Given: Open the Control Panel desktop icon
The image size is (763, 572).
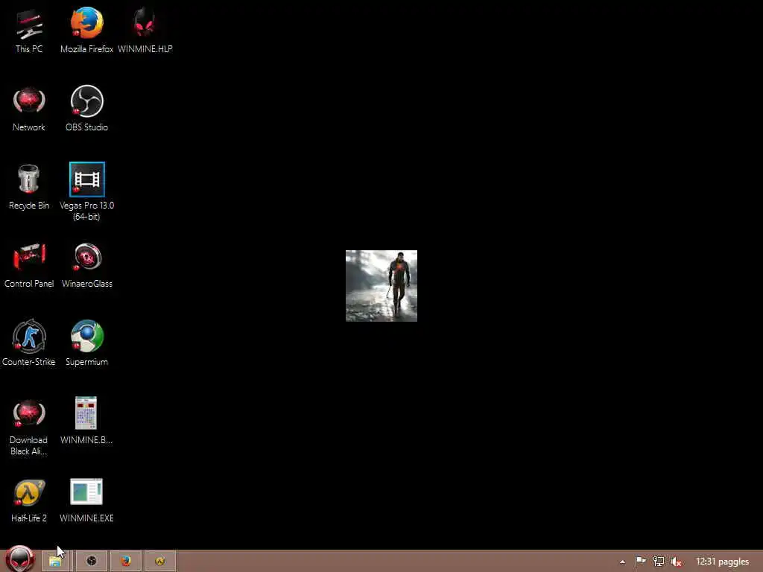Looking at the screenshot, I should point(29,266).
